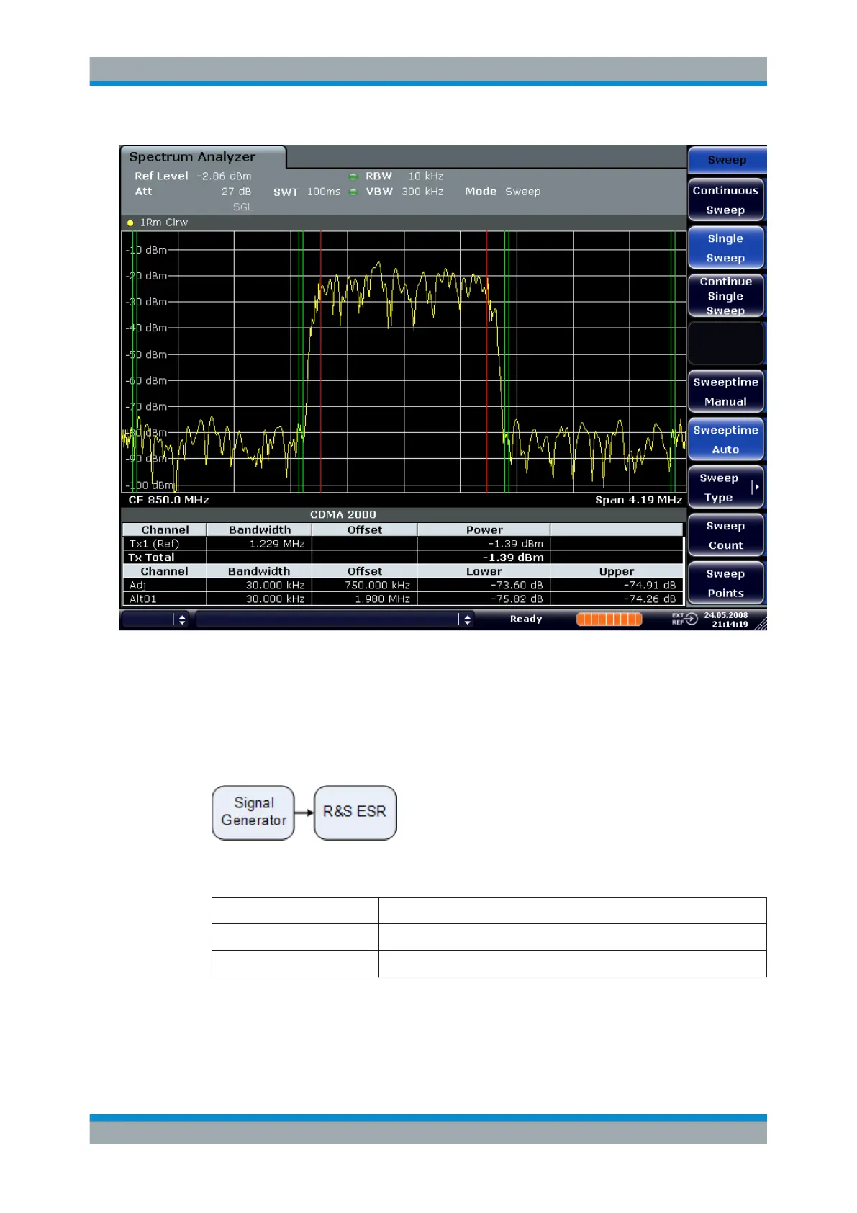This screenshot has height=1213, width=857.
Task: Click the Ready status text
Action: [526, 619]
